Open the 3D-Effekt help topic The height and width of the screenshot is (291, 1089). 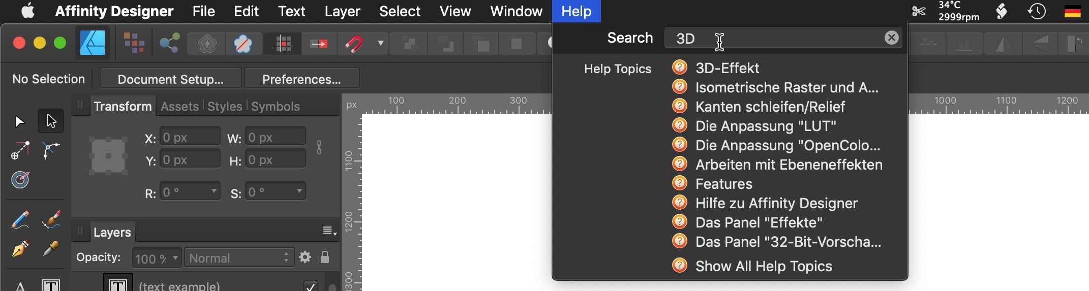[x=727, y=68]
